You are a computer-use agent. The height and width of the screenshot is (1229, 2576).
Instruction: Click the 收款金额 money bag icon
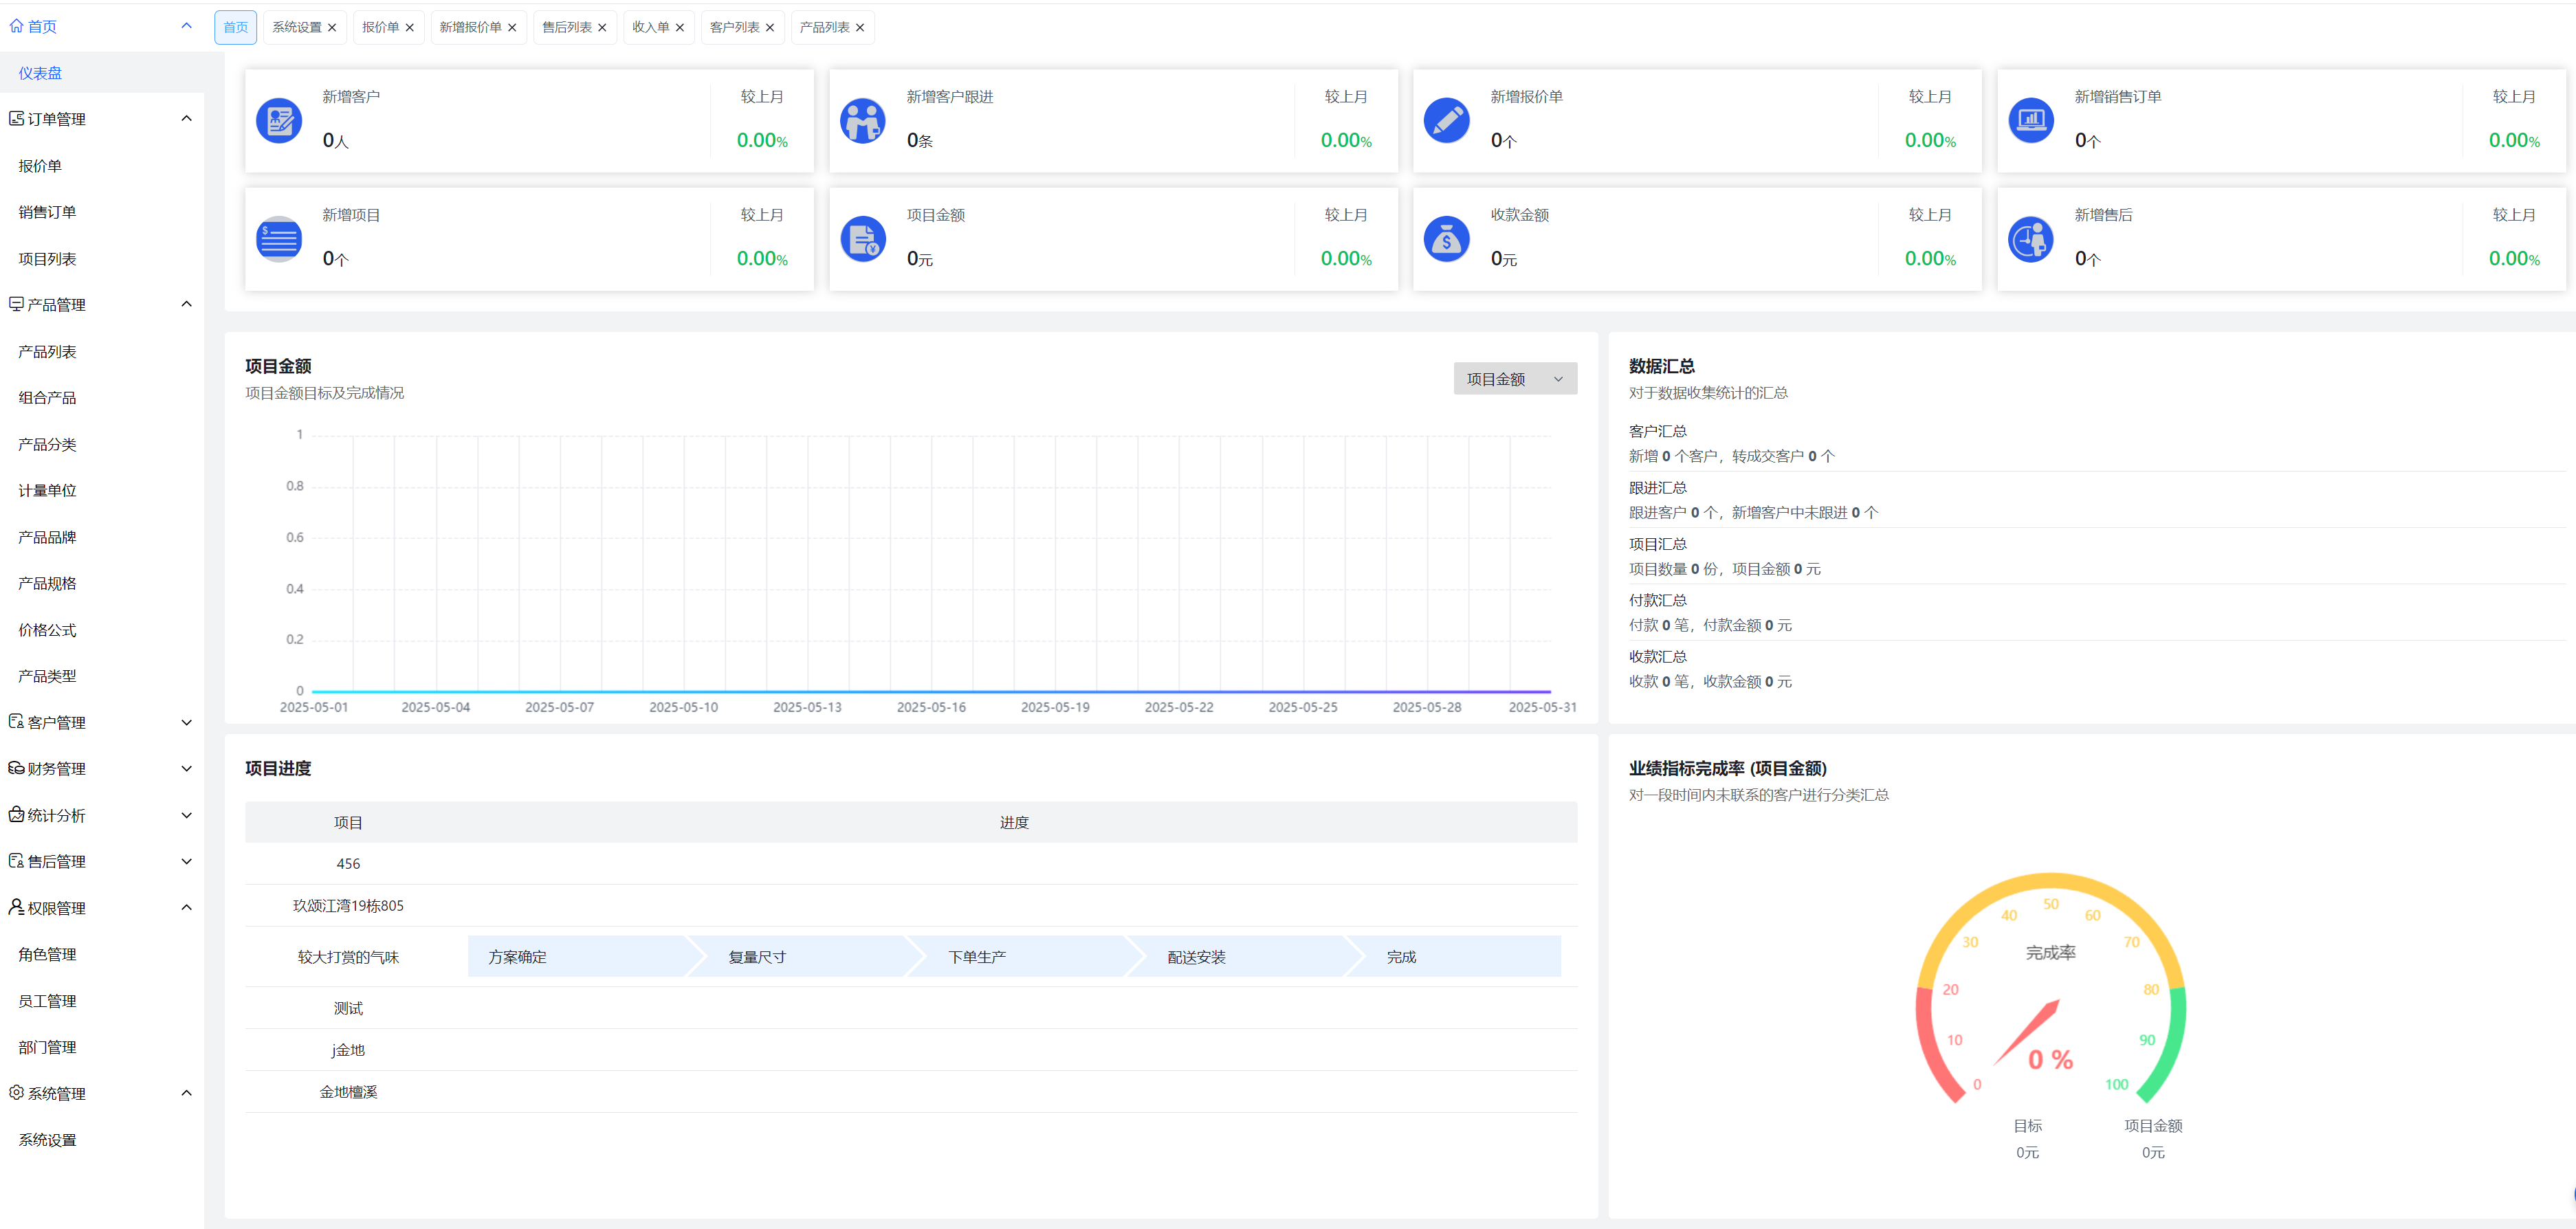1446,239
